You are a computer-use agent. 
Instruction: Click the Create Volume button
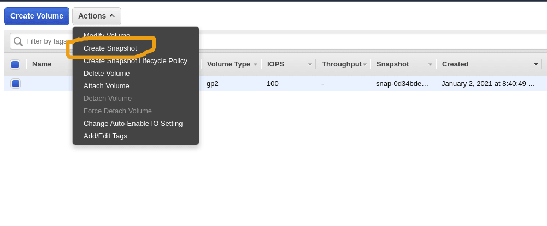(37, 16)
